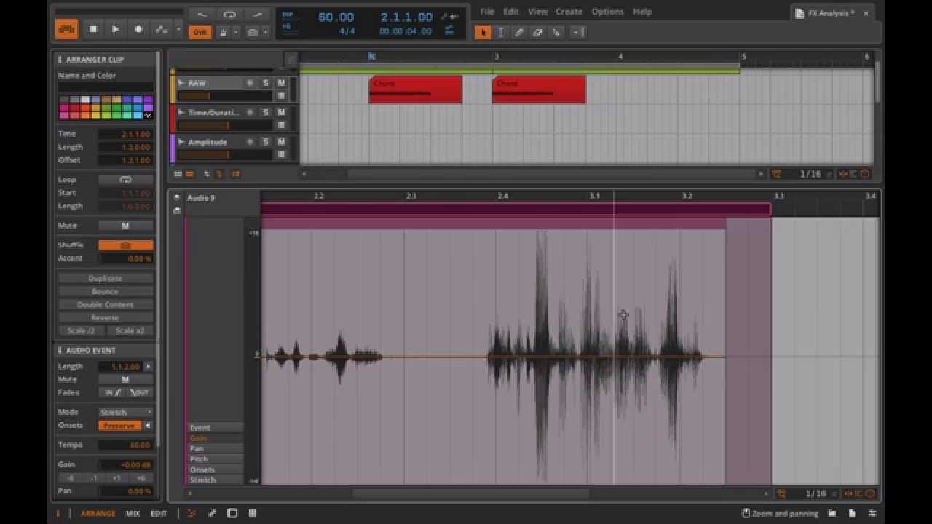The height and width of the screenshot is (524, 932).
Task: Open the Create menu
Action: (569, 12)
